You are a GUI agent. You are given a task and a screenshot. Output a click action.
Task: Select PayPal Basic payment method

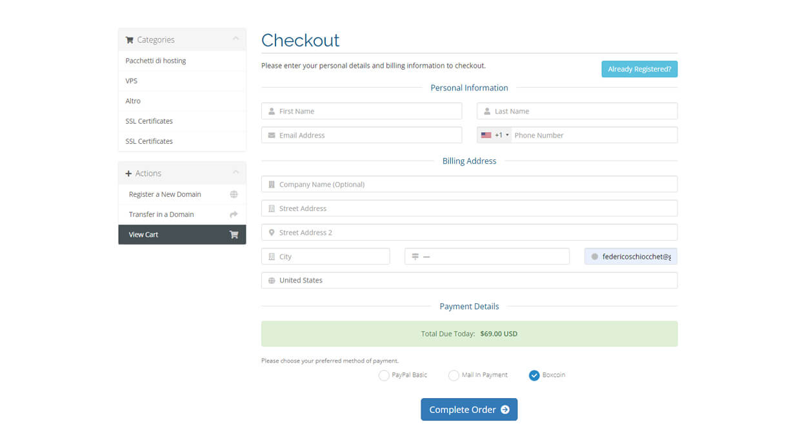(384, 375)
